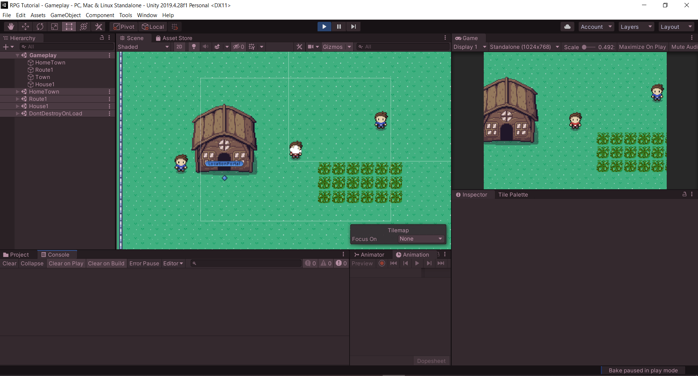The height and width of the screenshot is (376, 698).
Task: Open the Tilemap Focus On dropdown
Action: tap(421, 239)
